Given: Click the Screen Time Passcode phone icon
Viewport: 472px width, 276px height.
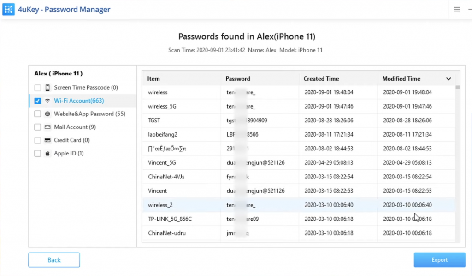Looking at the screenshot, I should pos(47,87).
